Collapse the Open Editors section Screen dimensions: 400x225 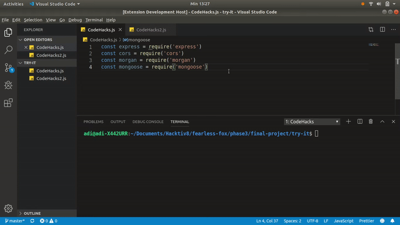[46, 39]
